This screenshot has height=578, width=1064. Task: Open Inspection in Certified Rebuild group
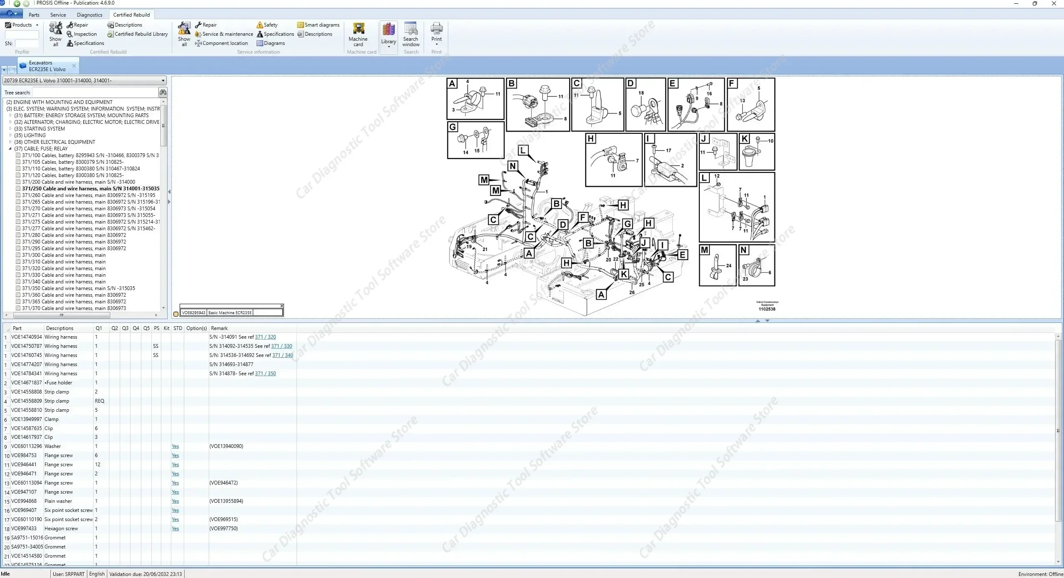[x=81, y=34]
